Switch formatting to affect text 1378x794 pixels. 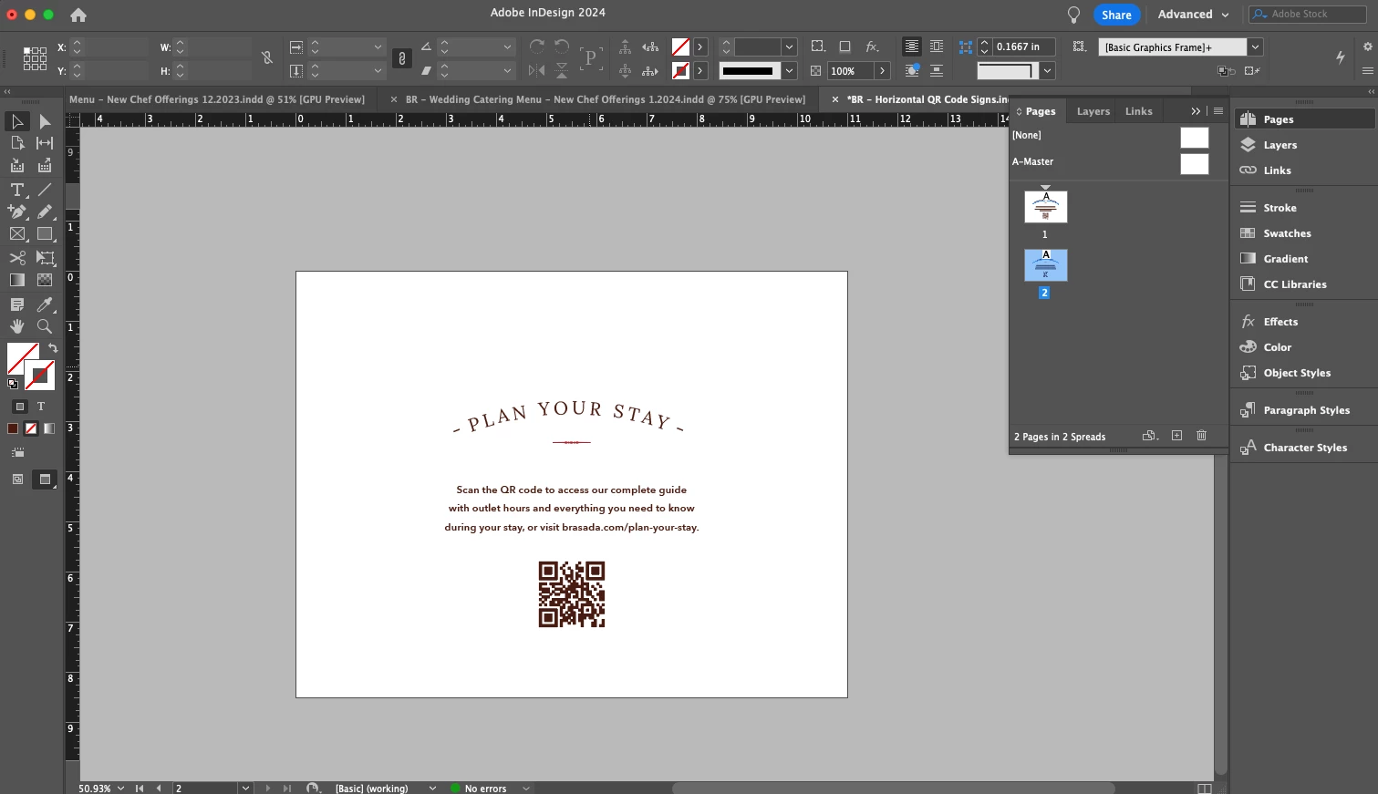coord(41,407)
